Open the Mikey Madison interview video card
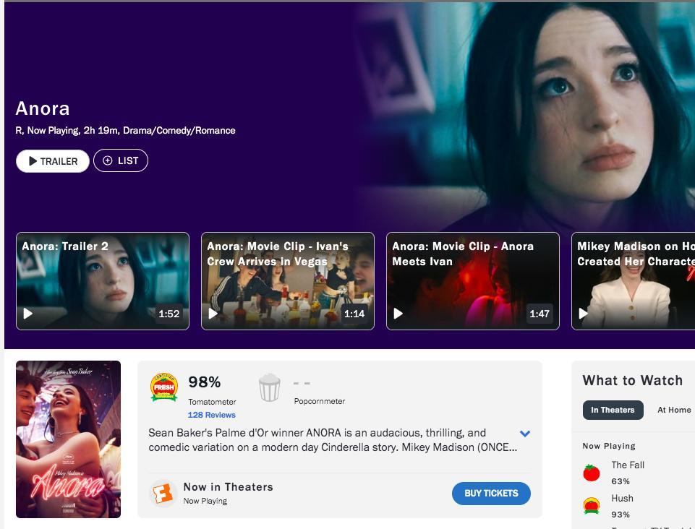Viewport: 695px width, 529px height. pos(634,281)
